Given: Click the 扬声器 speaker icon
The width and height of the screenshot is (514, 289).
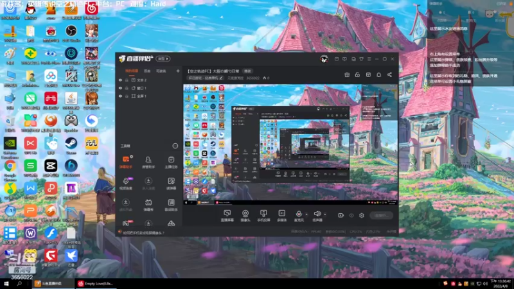Looking at the screenshot, I should coord(317,214).
